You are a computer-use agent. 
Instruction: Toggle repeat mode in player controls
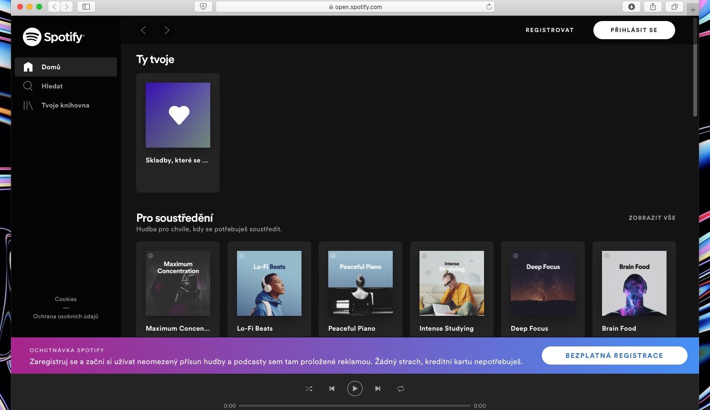pyautogui.click(x=400, y=388)
